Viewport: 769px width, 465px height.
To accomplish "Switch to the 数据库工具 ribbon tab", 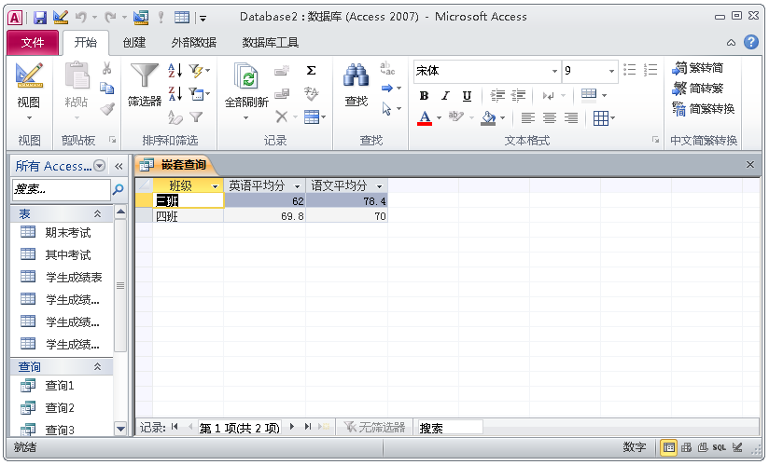I will point(271,43).
